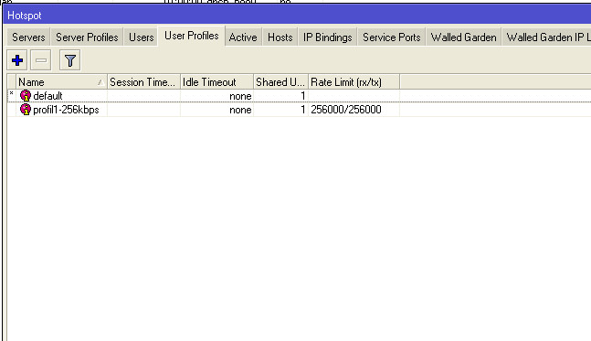Click the default profile icon
Viewport: 591px width, 341px height.
(26, 96)
